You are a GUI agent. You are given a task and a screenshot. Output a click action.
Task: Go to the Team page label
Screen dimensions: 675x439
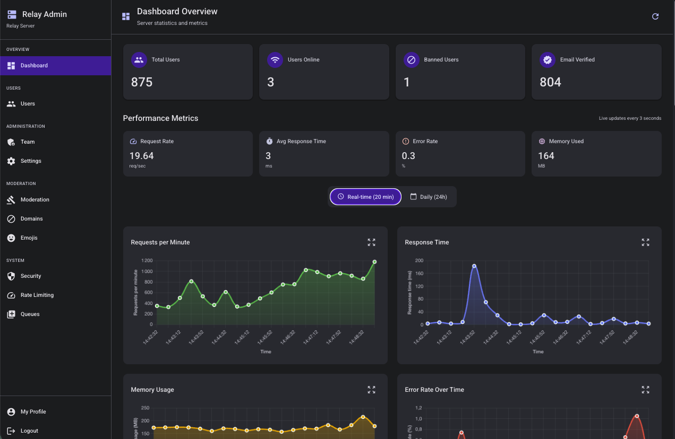coord(28,142)
